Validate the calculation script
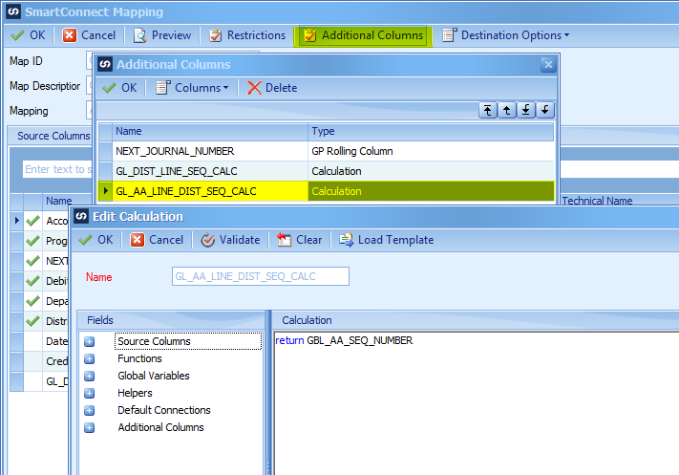679x475 pixels. point(230,240)
